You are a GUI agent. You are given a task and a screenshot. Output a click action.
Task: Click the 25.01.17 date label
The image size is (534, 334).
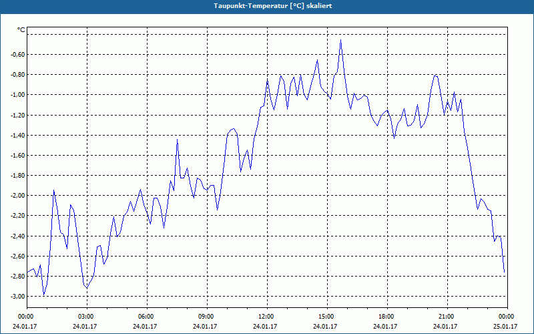click(505, 327)
